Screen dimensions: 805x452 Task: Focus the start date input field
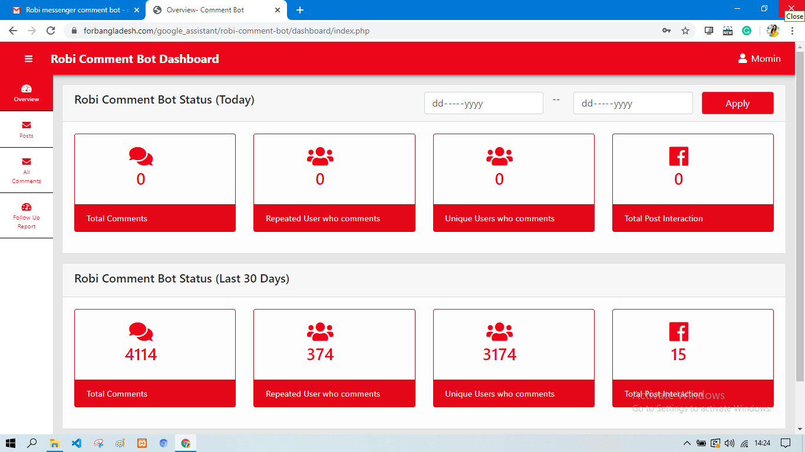tap(484, 103)
